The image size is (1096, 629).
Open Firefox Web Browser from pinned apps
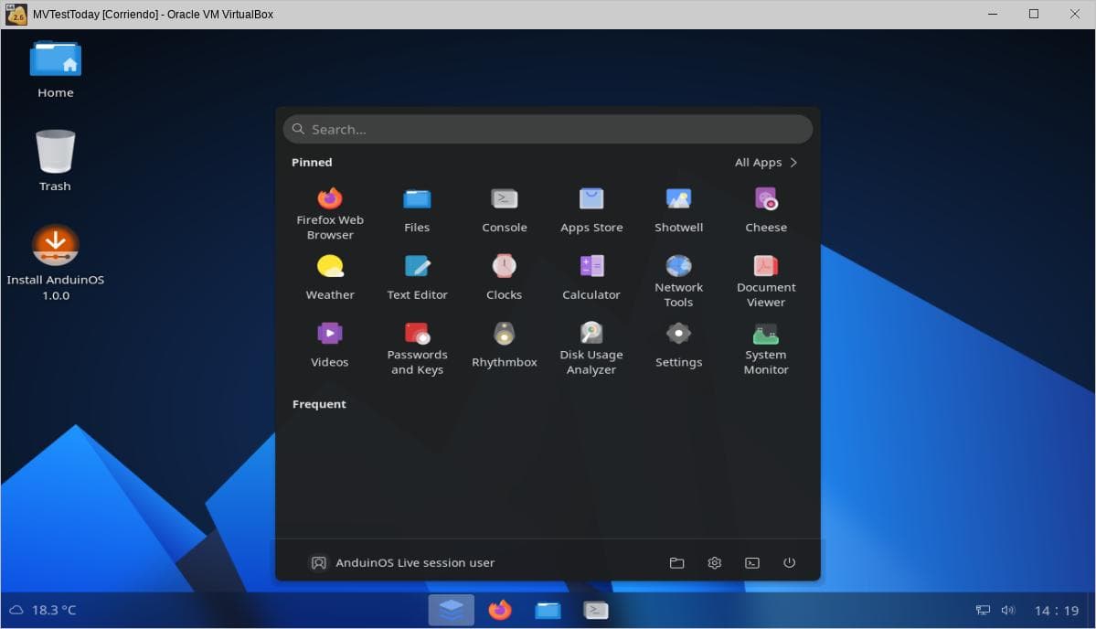click(330, 213)
